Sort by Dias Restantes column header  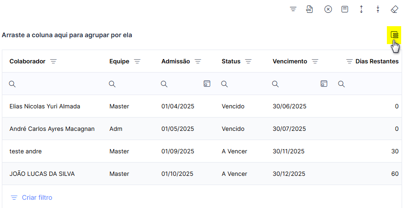click(377, 62)
